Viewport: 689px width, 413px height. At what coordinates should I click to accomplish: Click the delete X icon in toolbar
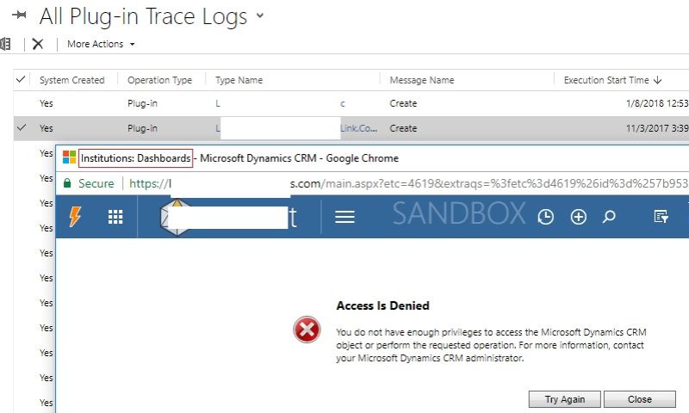38,44
